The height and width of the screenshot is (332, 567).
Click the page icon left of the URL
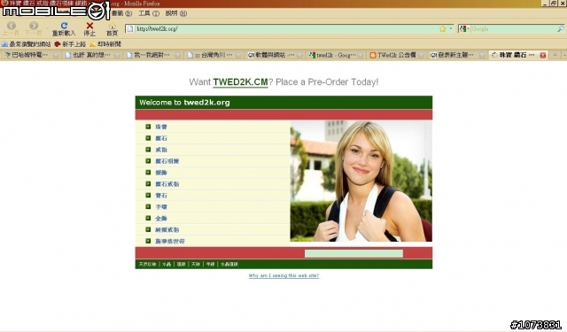point(130,29)
